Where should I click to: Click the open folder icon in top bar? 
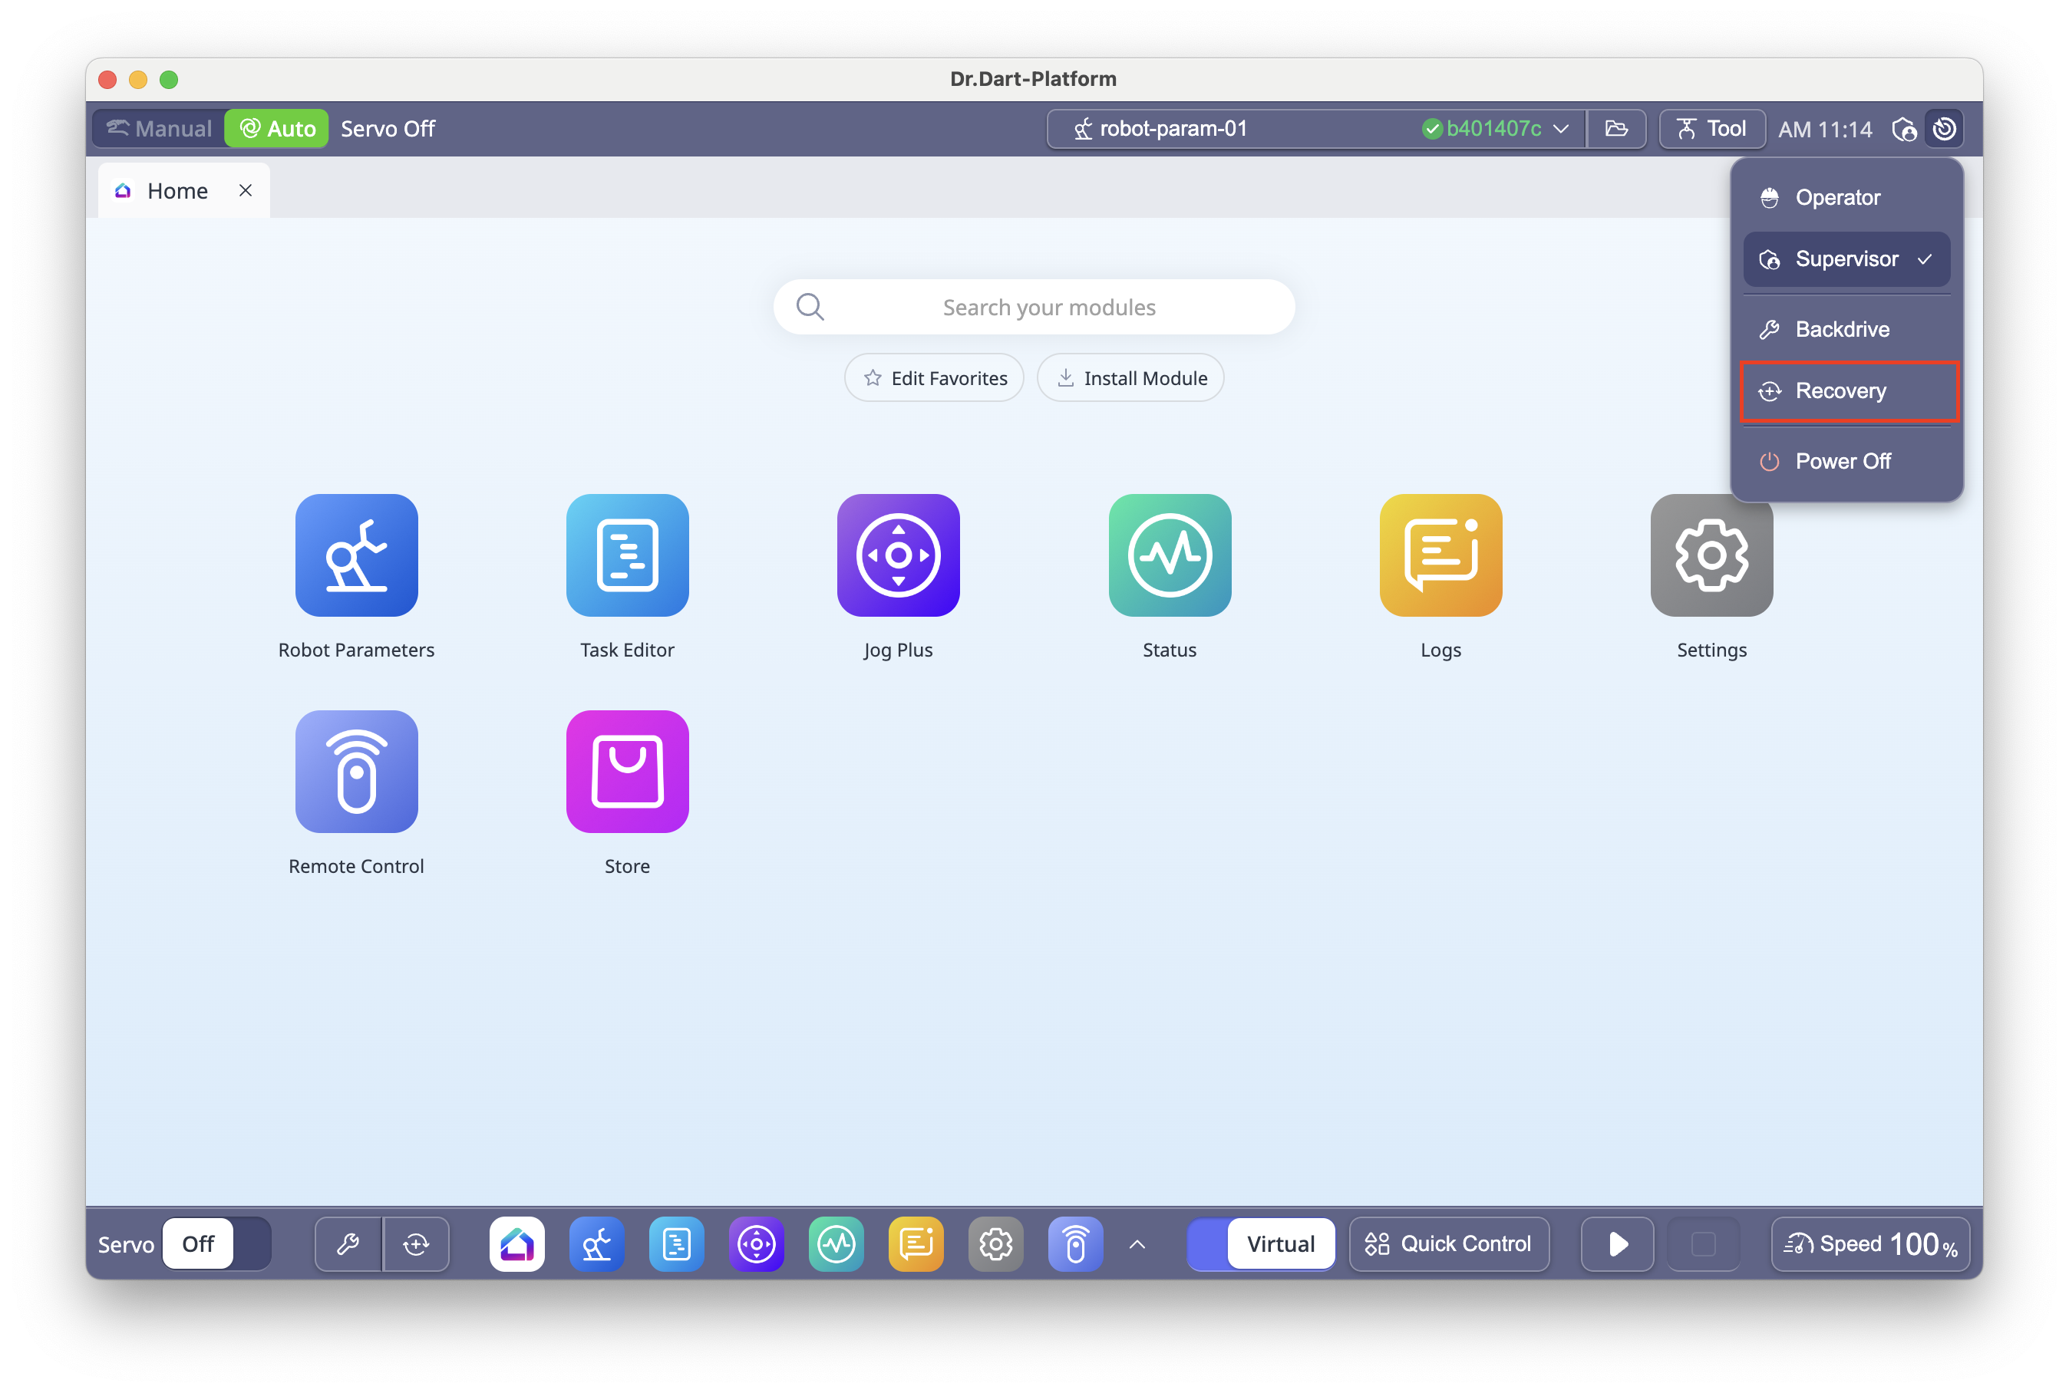[x=1615, y=129]
